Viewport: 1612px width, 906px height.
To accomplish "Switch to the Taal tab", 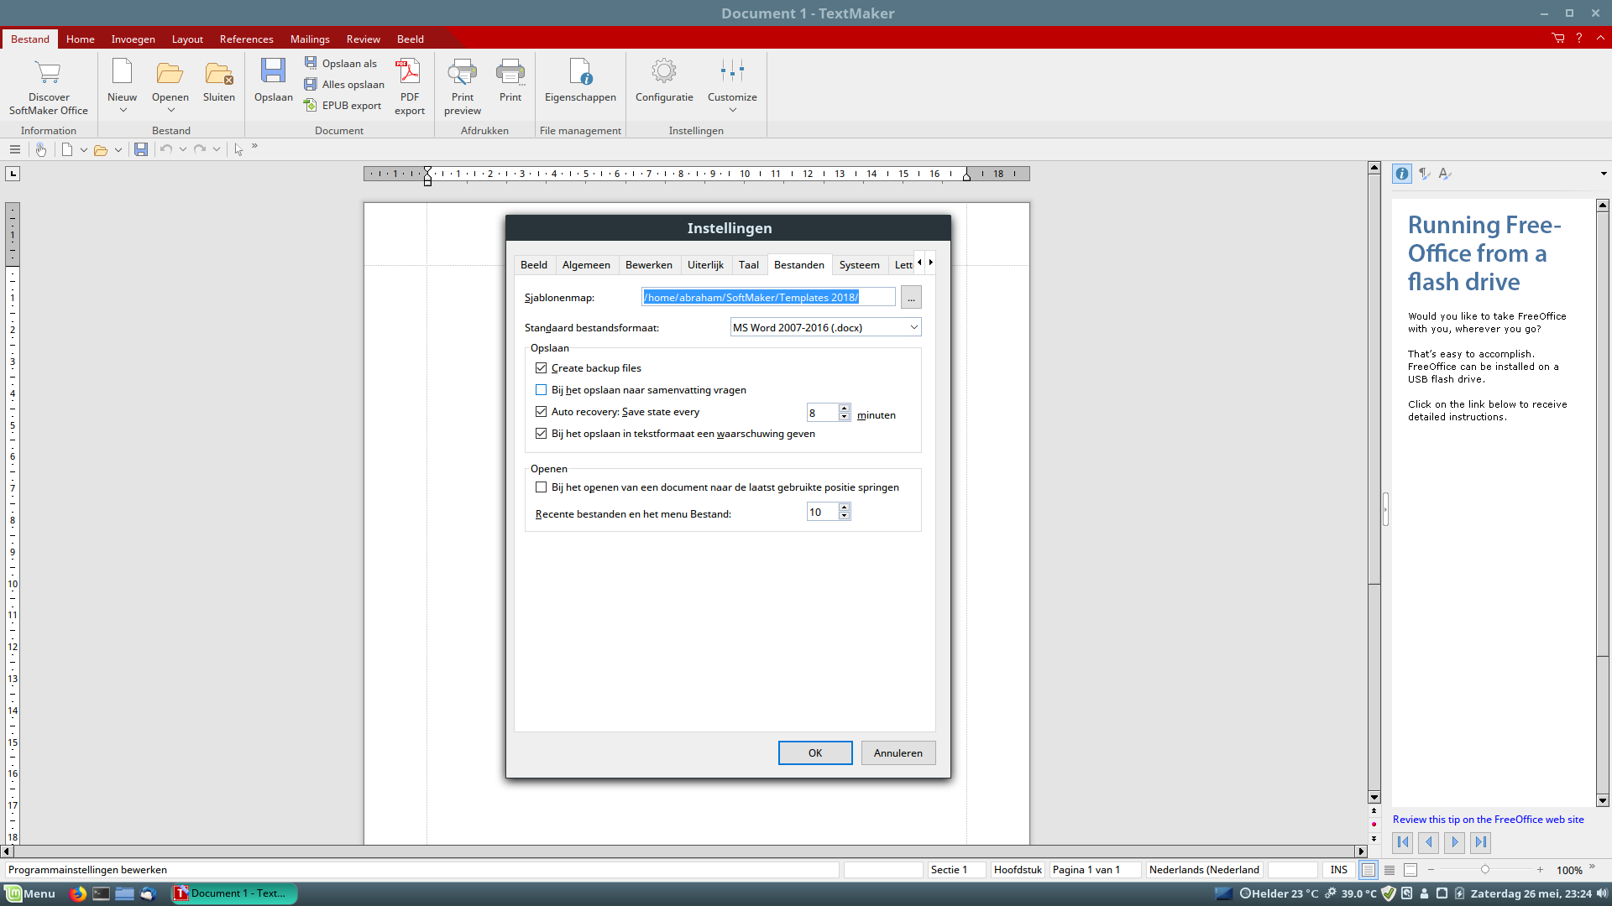I will click(x=748, y=265).
